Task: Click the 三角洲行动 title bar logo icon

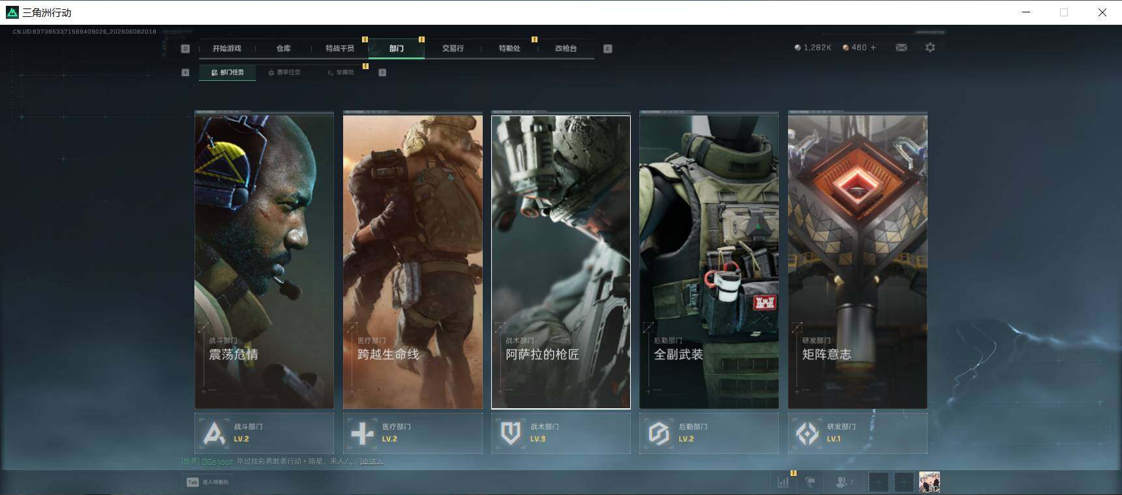Action: pyautogui.click(x=12, y=12)
